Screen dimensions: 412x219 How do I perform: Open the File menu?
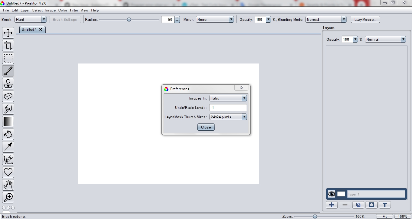pos(6,10)
